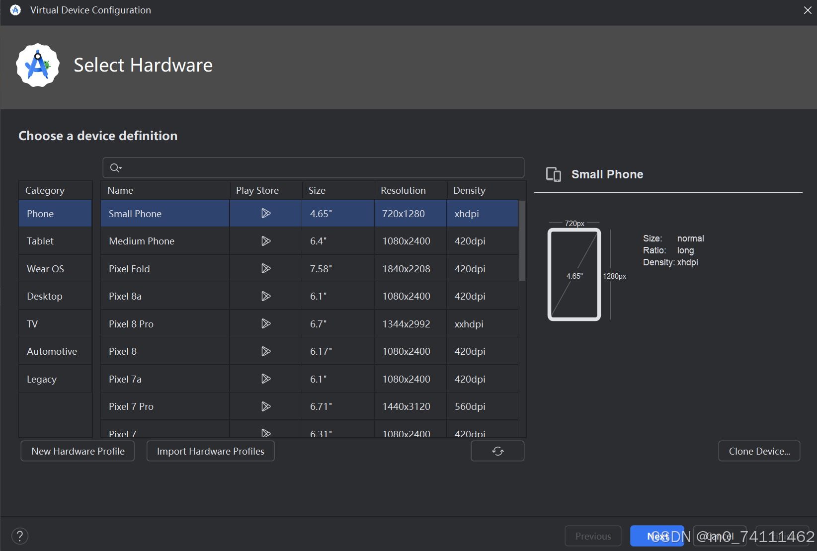Select the TV category

click(55, 324)
